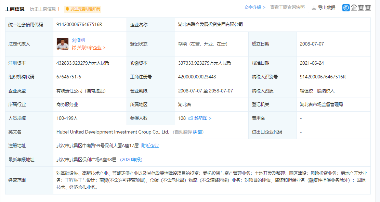Open 刘俊刚 profile link
The height and width of the screenshot is (202, 380).
click(x=78, y=40)
